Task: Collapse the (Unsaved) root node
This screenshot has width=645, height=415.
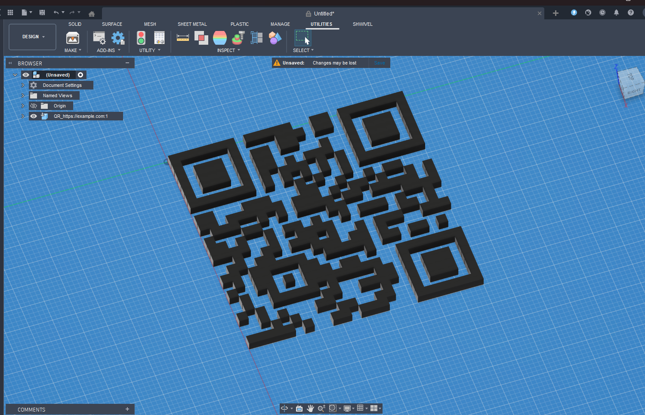Action: coord(15,75)
